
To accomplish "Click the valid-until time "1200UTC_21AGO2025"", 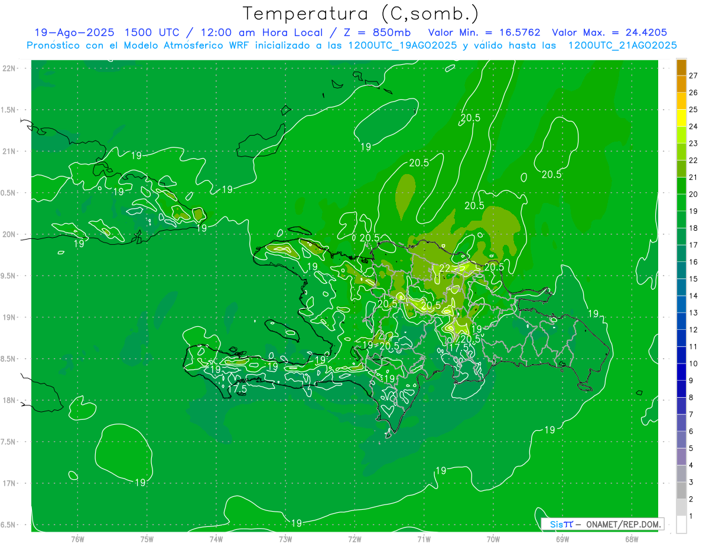I will 622,45.
